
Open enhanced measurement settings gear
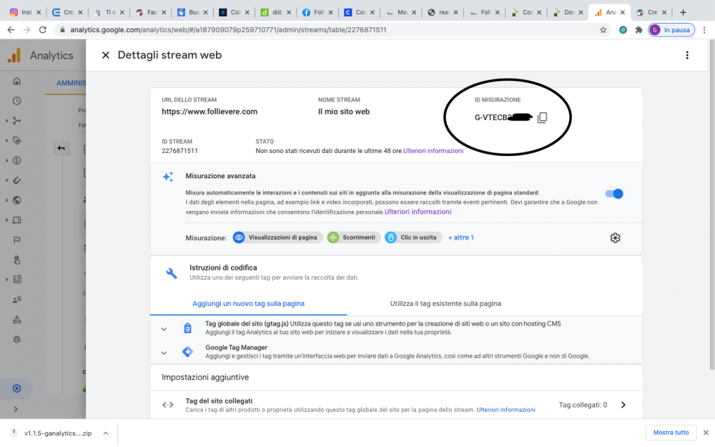pyautogui.click(x=615, y=237)
